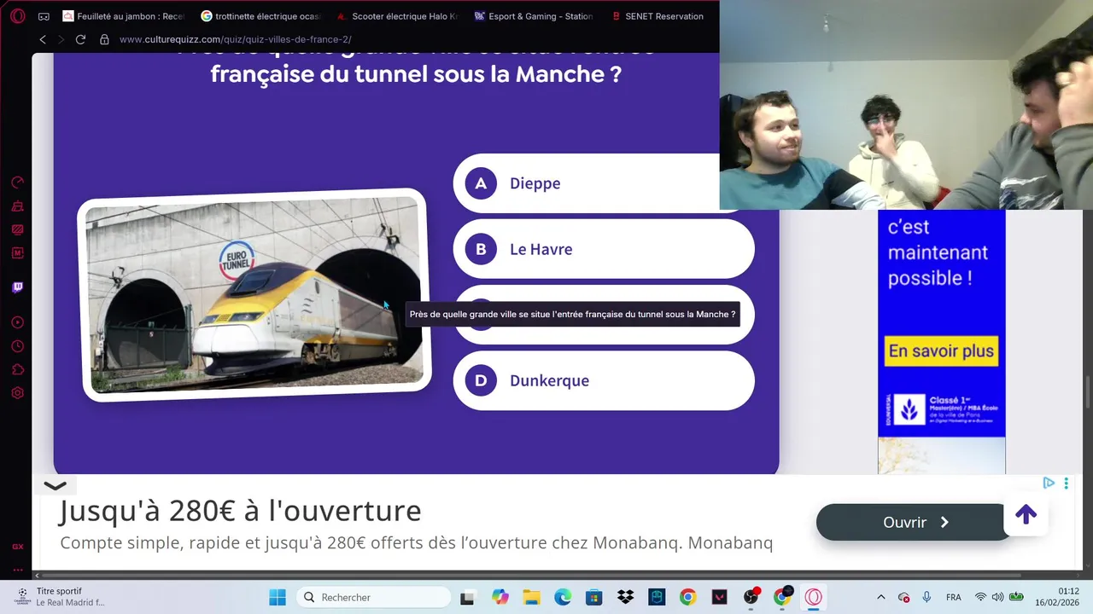1093x614 pixels.
Task: Open Twitch panel in sidebar
Action: point(17,287)
